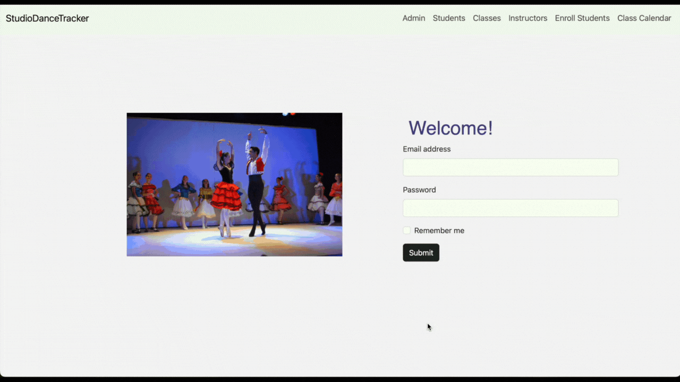Open Enroll Students from the navbar
Viewport: 680px width, 382px height.
(582, 18)
